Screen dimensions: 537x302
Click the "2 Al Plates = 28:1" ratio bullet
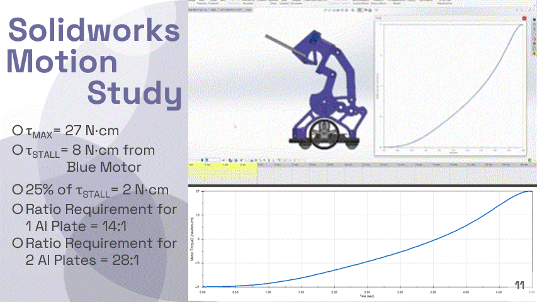click(94, 252)
